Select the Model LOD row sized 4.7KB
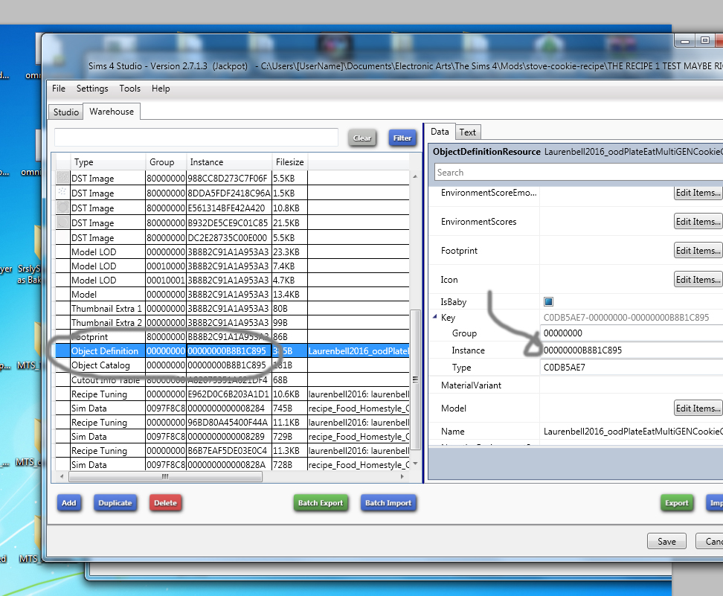 232,280
